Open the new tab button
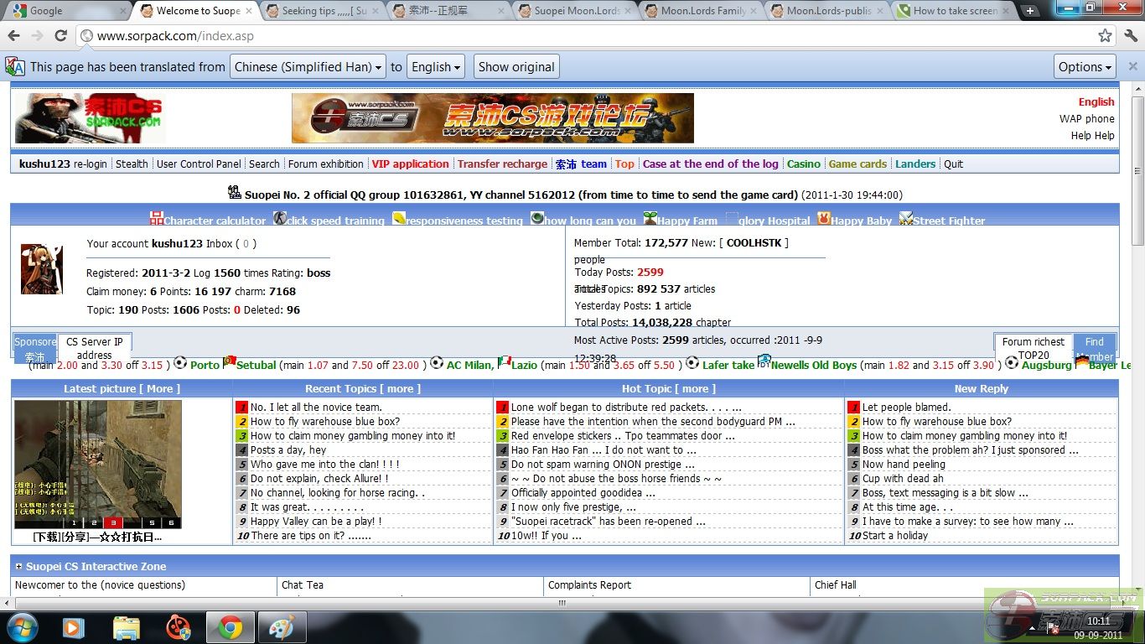This screenshot has width=1145, height=644. 1030,11
